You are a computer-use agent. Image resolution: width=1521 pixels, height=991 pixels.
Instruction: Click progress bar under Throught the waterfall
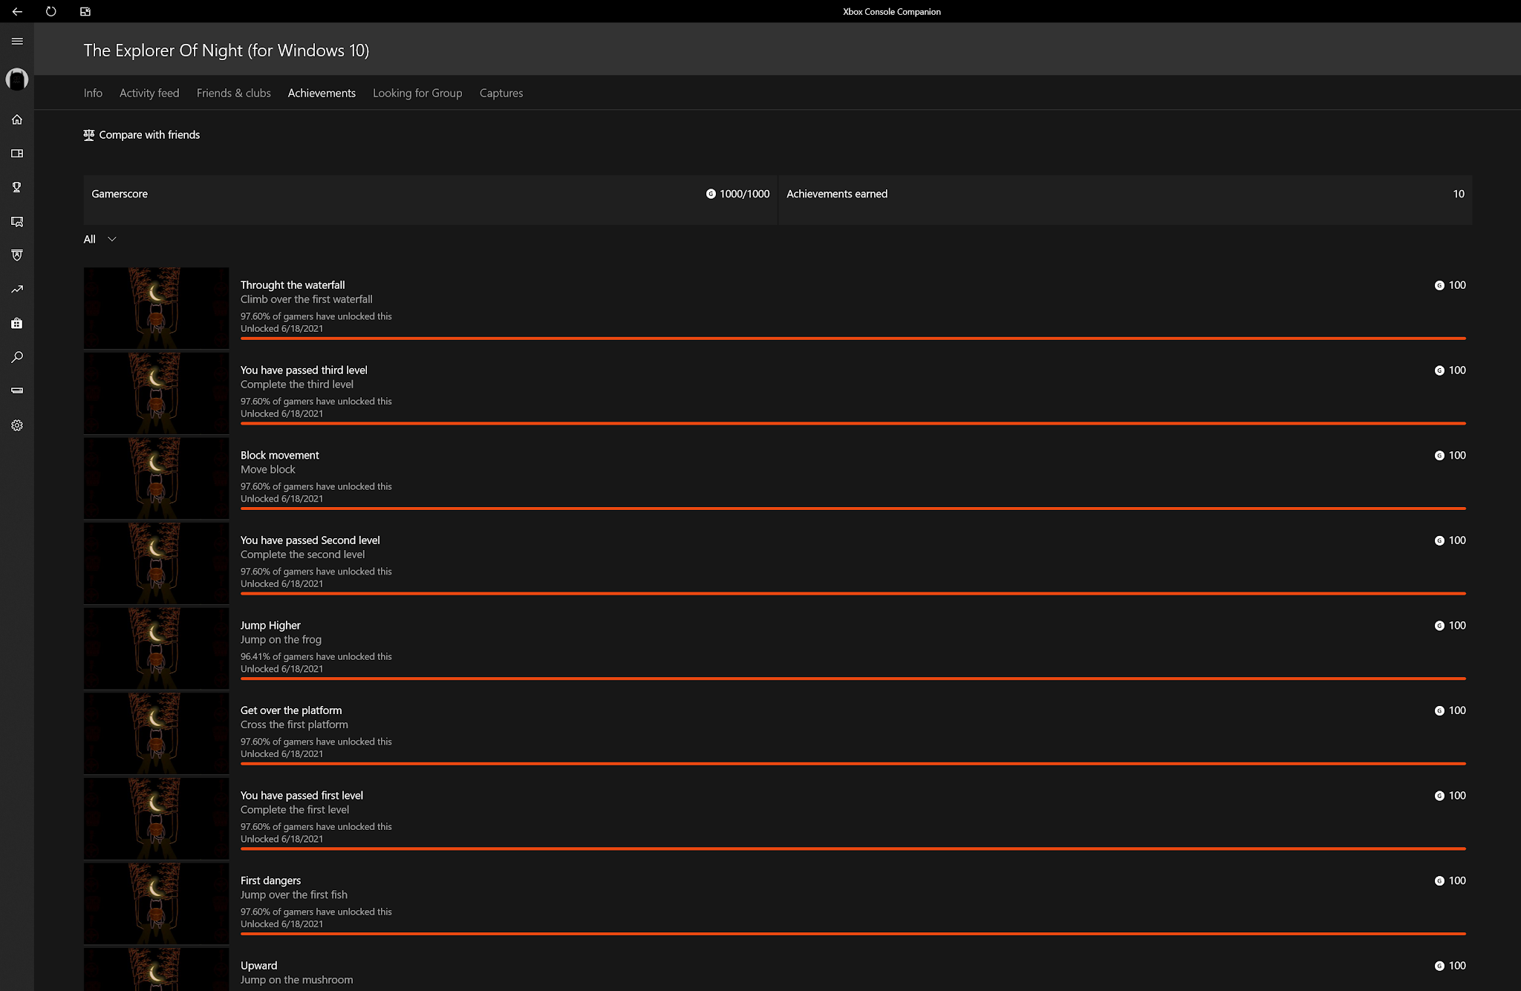click(x=853, y=338)
